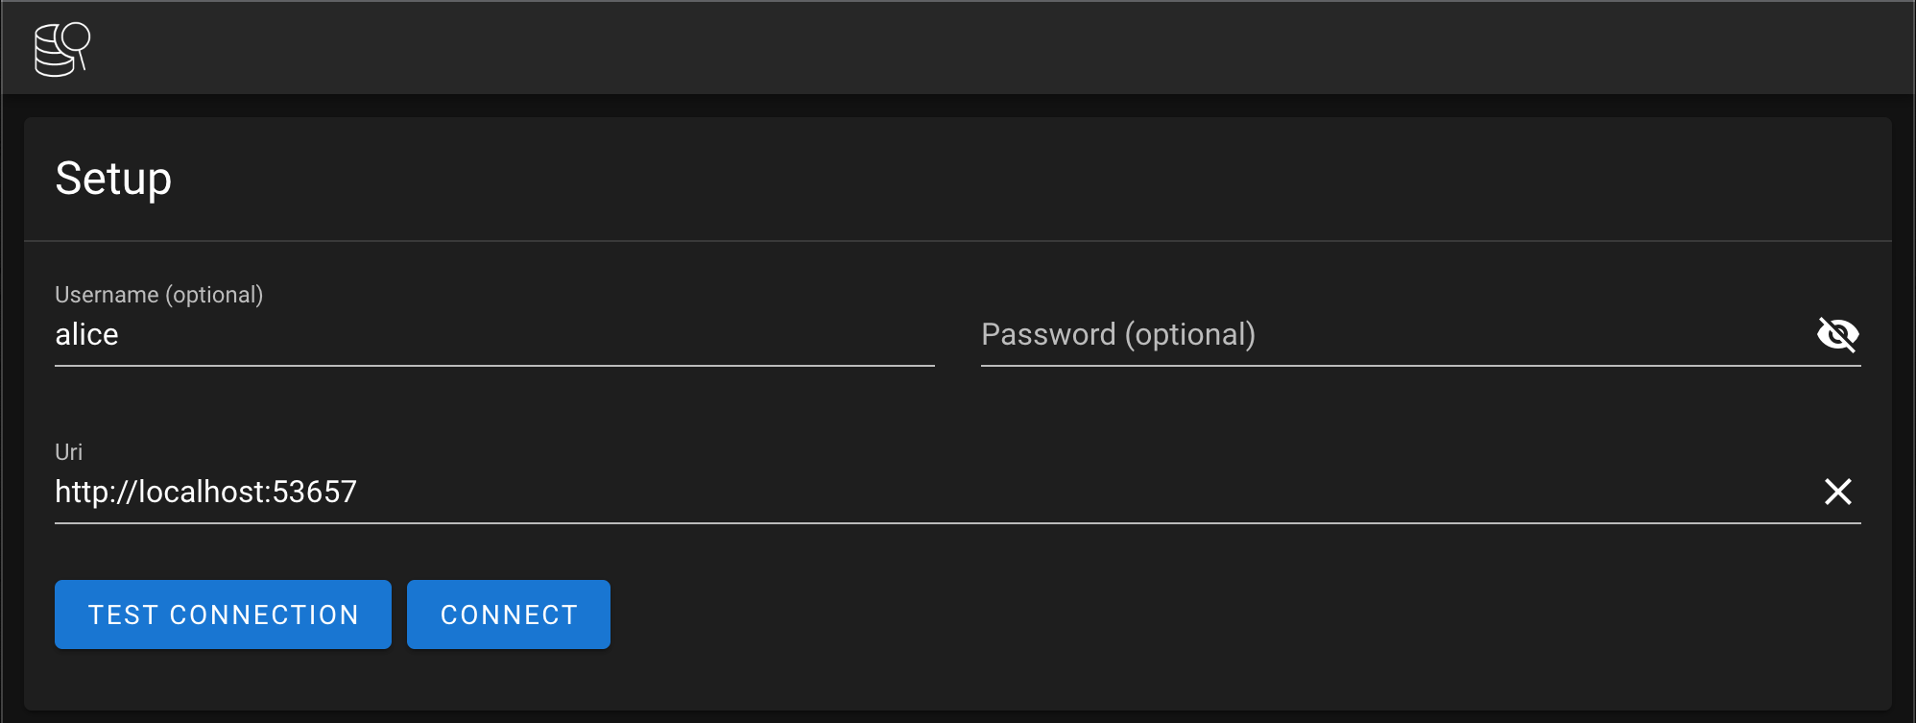The image size is (1916, 723).
Task: Click the "Username (optional)" label
Action: coord(158,295)
